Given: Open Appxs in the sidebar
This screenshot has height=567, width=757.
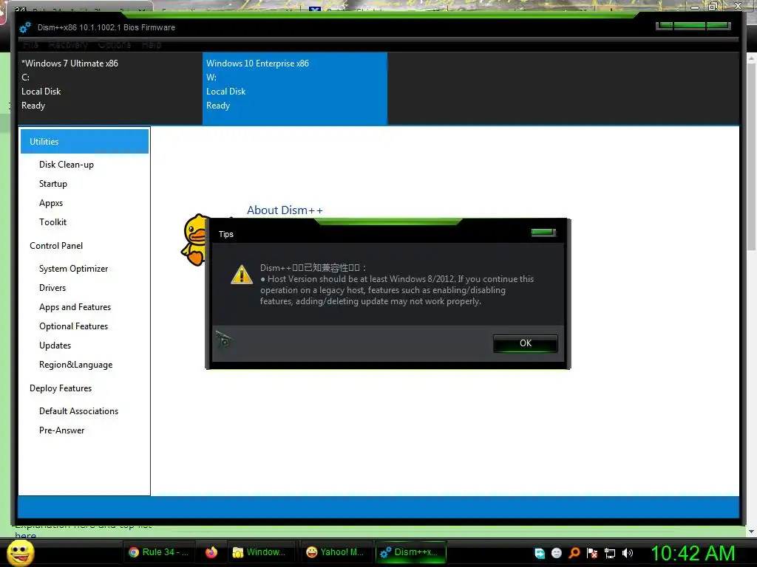Looking at the screenshot, I should tap(51, 203).
